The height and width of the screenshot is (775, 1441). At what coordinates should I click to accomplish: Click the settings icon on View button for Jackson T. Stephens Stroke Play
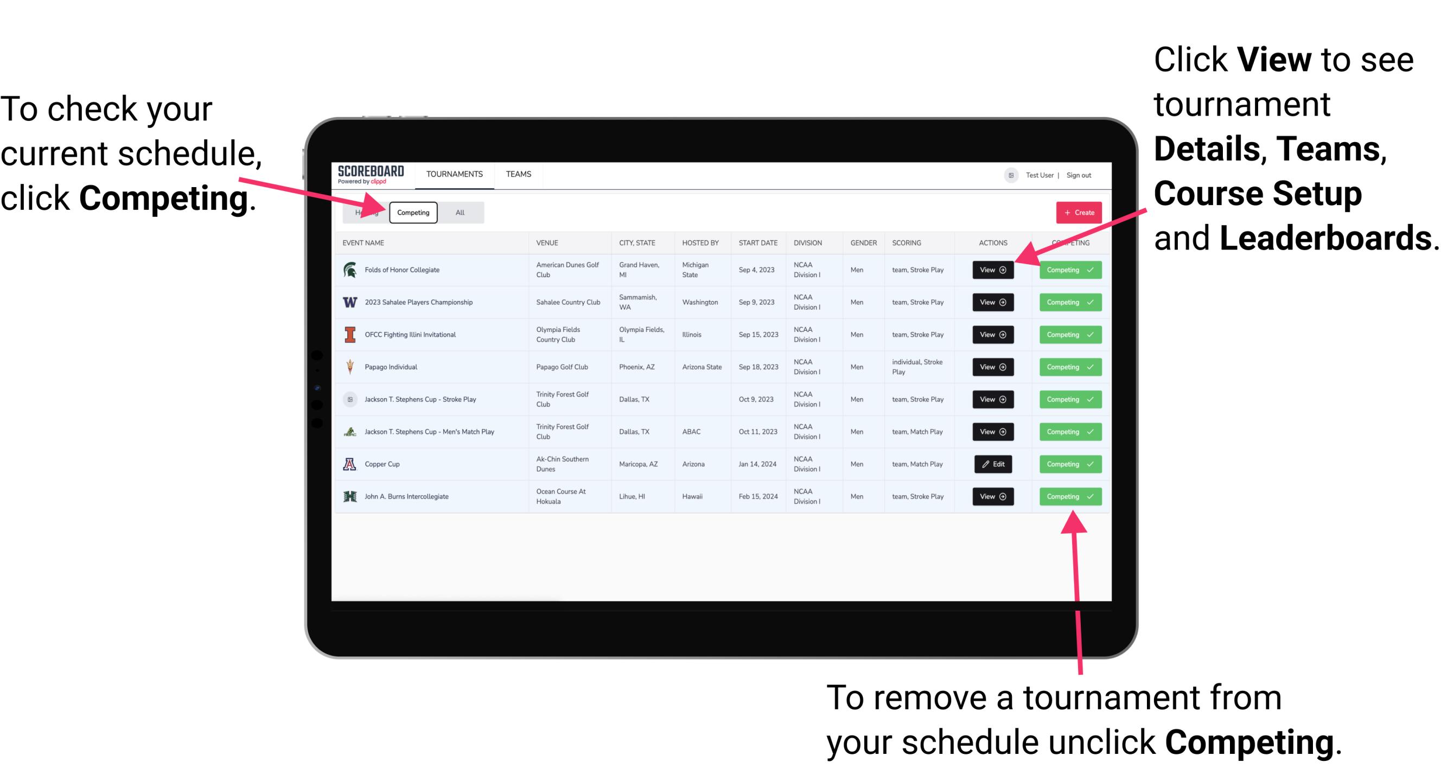click(x=1004, y=399)
